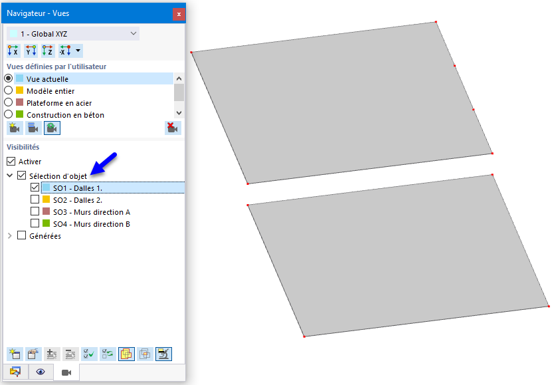This screenshot has height=385, width=554.
Task: Toggle the Sélection d'objet checkbox
Action: tap(21, 175)
